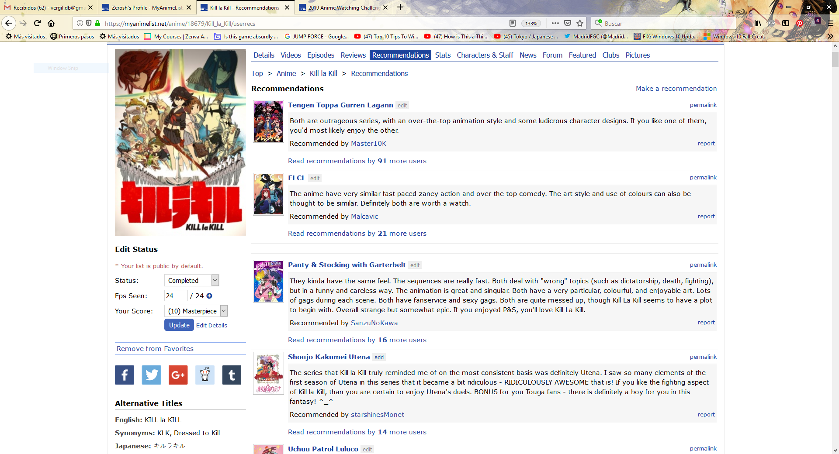Bookmark this page with the star icon
The width and height of the screenshot is (839, 454).
[580, 24]
